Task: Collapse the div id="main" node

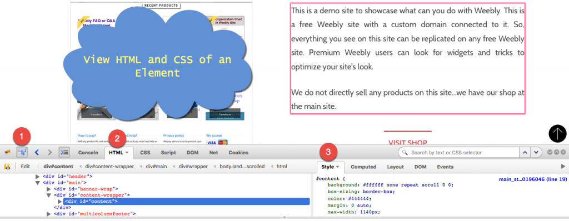Action: point(37,183)
